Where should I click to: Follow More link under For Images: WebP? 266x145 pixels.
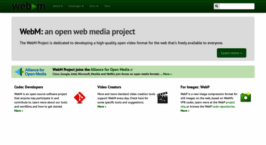(185, 111)
